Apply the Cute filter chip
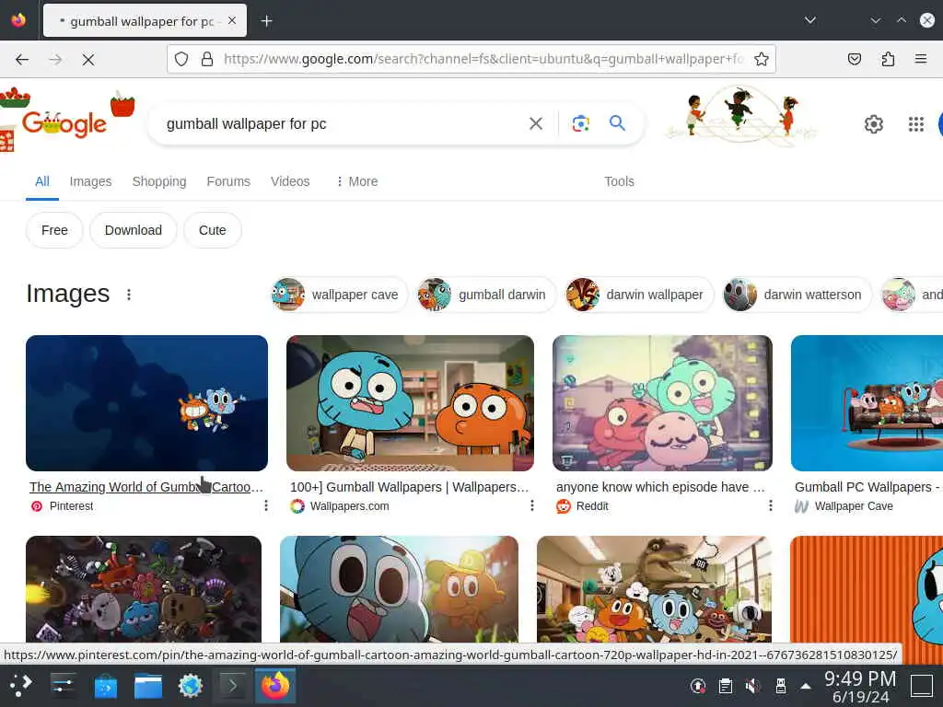 pos(213,230)
